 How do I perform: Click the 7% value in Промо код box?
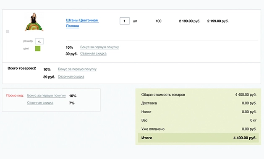tap(72, 103)
